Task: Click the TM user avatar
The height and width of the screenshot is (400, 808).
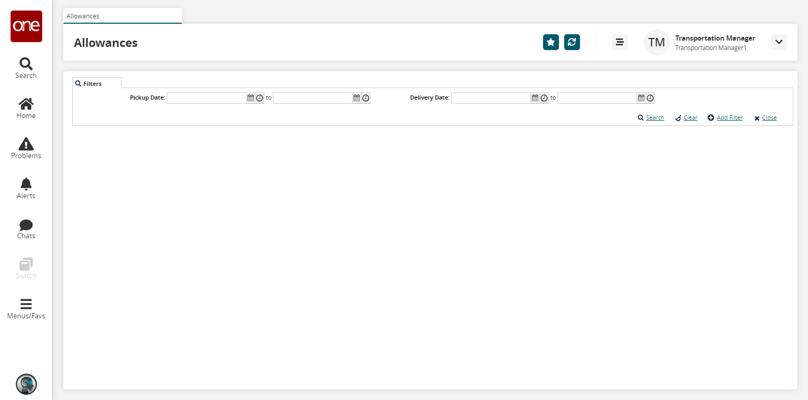Action: [x=657, y=42]
